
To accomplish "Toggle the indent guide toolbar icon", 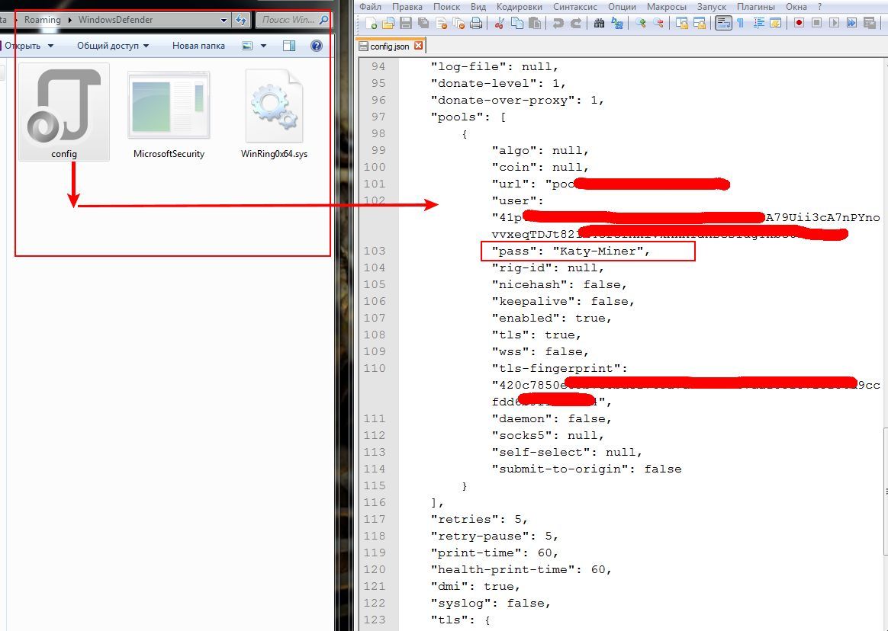I will (x=759, y=23).
